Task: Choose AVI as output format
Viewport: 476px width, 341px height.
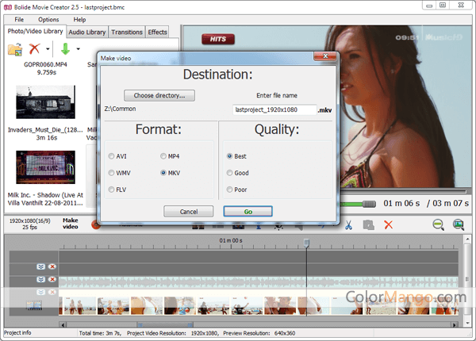Action: point(112,156)
